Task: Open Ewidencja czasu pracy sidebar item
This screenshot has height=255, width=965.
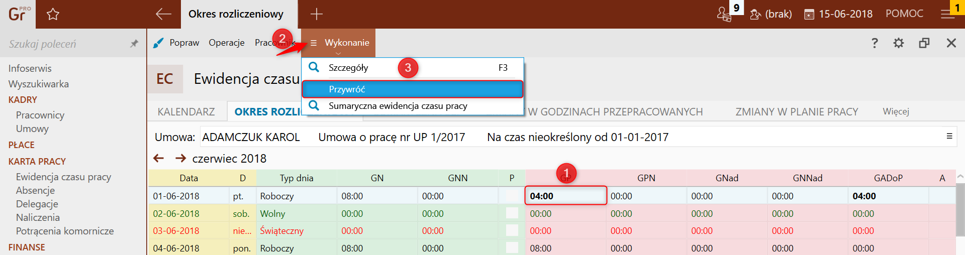Action: click(63, 177)
